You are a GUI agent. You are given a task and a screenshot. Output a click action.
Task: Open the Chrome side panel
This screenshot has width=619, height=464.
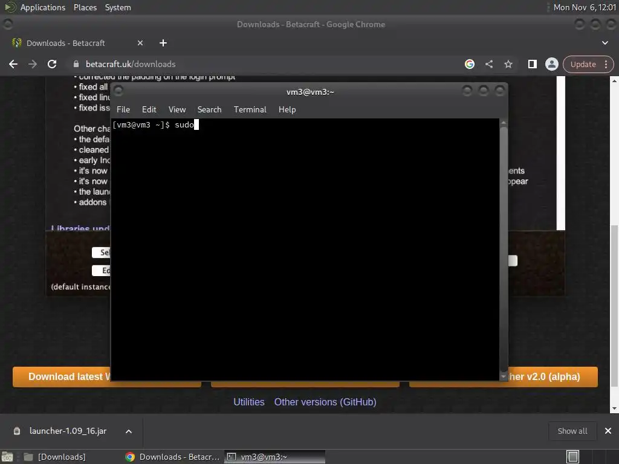(x=532, y=64)
